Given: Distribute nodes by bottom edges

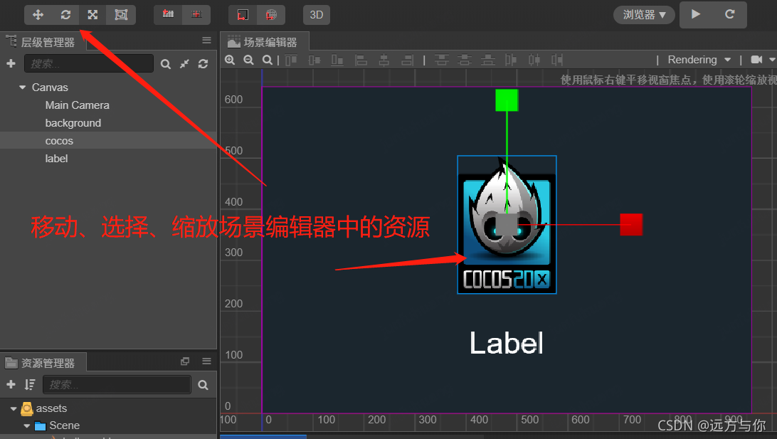Looking at the screenshot, I should tap(488, 60).
